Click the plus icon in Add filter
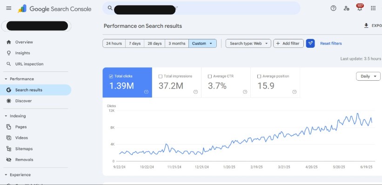 [278, 44]
